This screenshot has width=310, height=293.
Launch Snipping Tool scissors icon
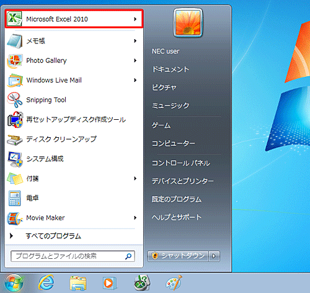(x=15, y=100)
